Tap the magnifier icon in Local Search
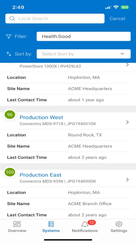 [x=12, y=19]
